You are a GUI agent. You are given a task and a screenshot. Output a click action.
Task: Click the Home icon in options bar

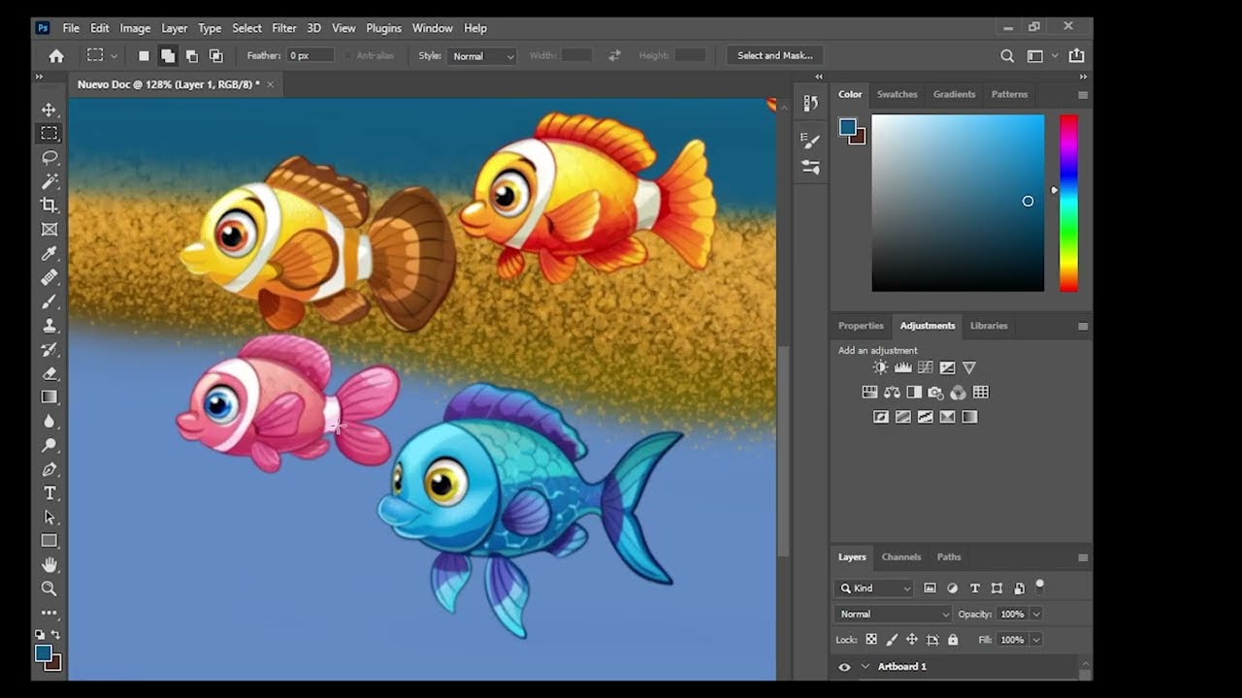(x=56, y=56)
